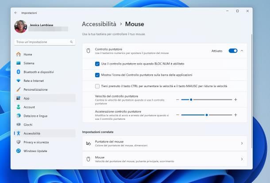Click the Account person icon

click(19, 107)
